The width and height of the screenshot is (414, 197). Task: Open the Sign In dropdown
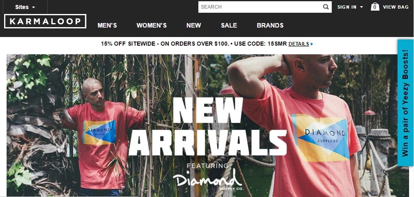pyautogui.click(x=350, y=7)
